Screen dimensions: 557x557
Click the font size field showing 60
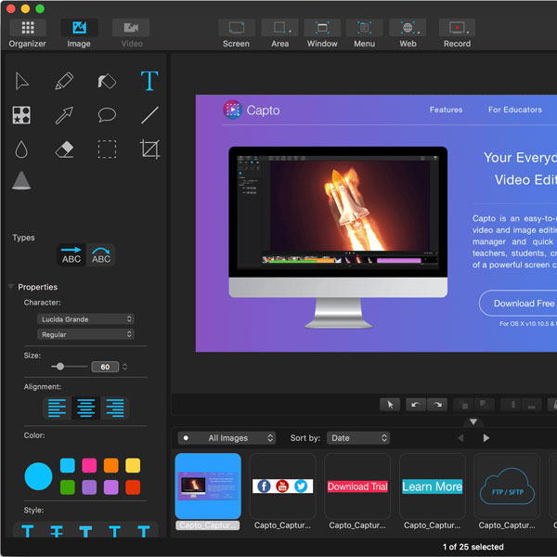coord(105,367)
